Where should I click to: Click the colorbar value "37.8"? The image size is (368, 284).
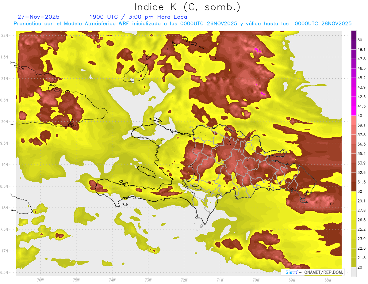(x=361, y=135)
